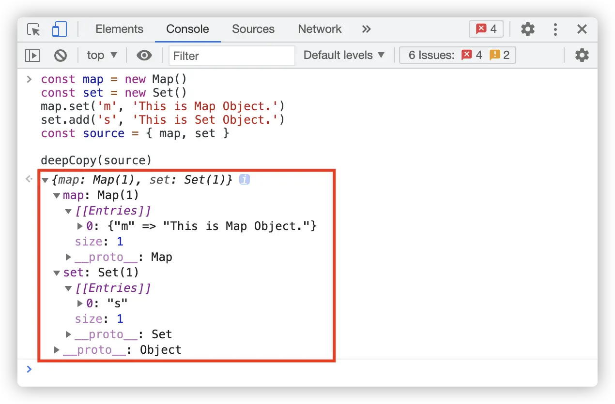Activate the inspect element picker icon
The height and width of the screenshot is (404, 615).
click(33, 29)
